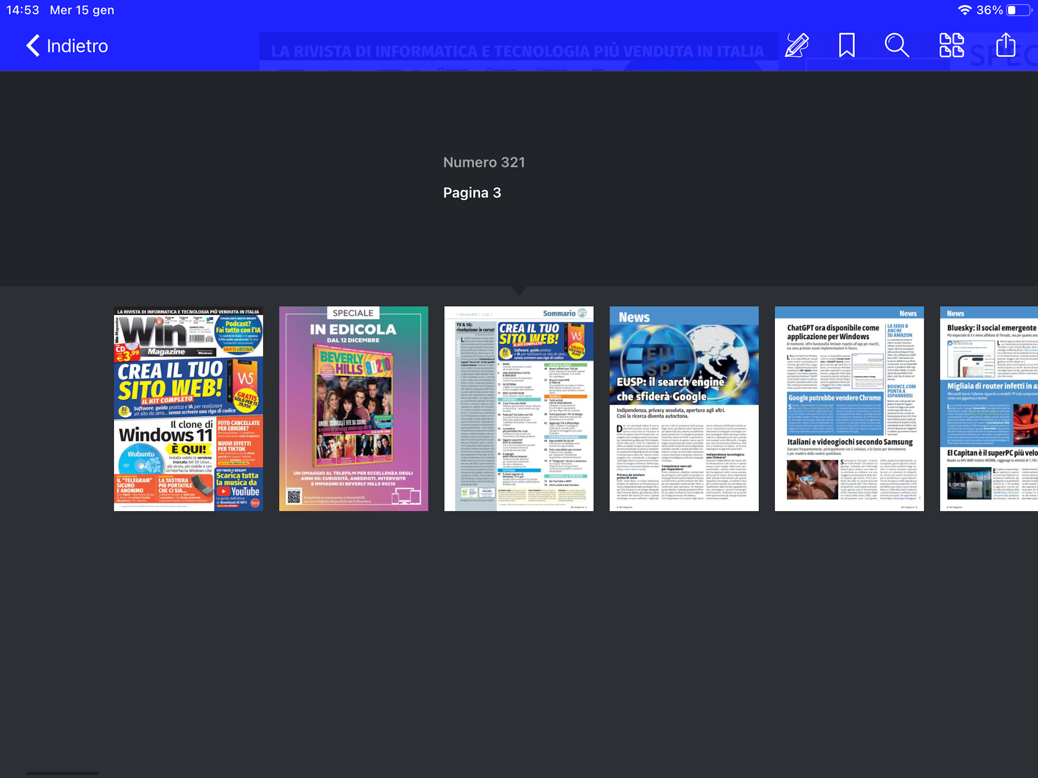Open search with the magnifying glass icon
Image resolution: width=1038 pixels, height=778 pixels.
(896, 46)
